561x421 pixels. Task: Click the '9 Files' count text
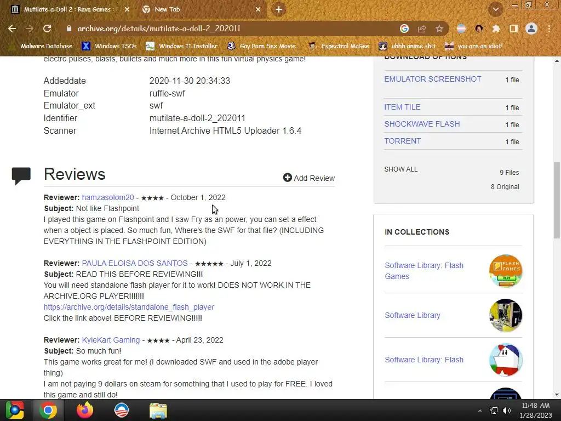click(x=509, y=173)
